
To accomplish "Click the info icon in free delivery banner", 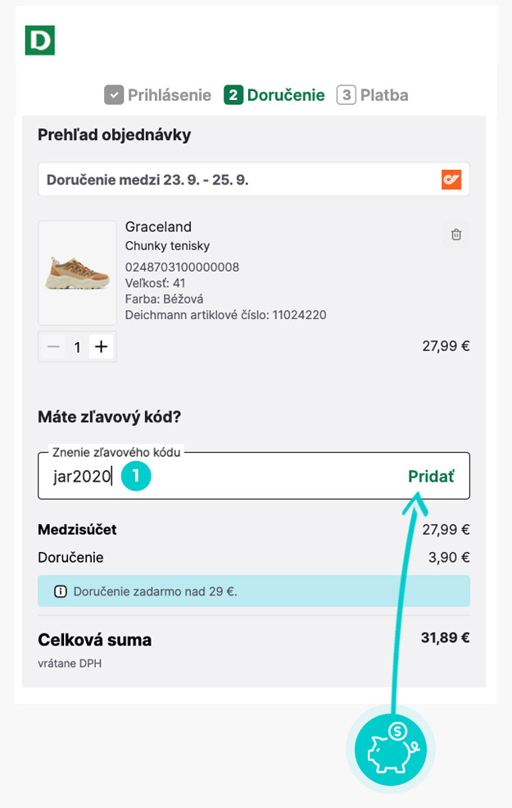I will tap(60, 591).
